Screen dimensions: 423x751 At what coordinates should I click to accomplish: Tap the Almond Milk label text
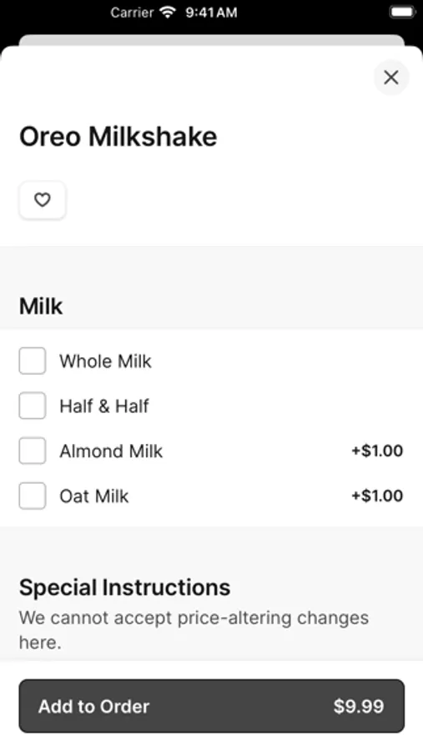point(111,451)
